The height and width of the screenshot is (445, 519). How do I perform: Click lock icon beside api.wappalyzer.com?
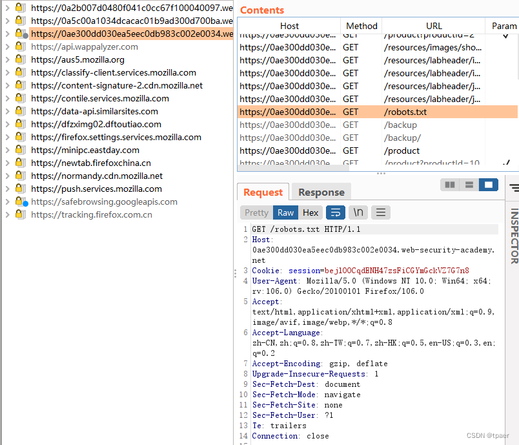20,47
